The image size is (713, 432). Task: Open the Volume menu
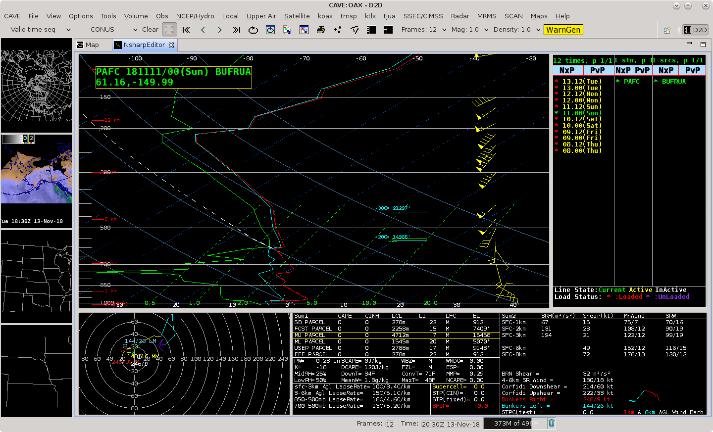tap(136, 16)
